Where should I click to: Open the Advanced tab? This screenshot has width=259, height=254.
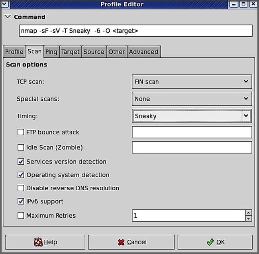[x=144, y=52]
